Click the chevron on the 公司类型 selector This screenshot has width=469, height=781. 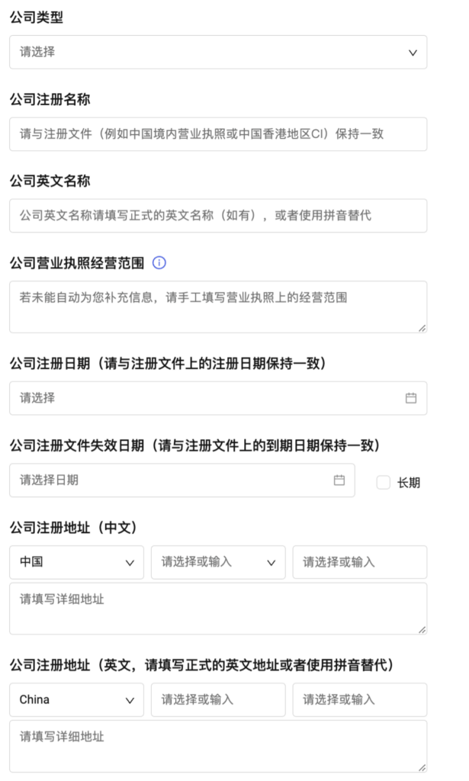click(x=412, y=53)
